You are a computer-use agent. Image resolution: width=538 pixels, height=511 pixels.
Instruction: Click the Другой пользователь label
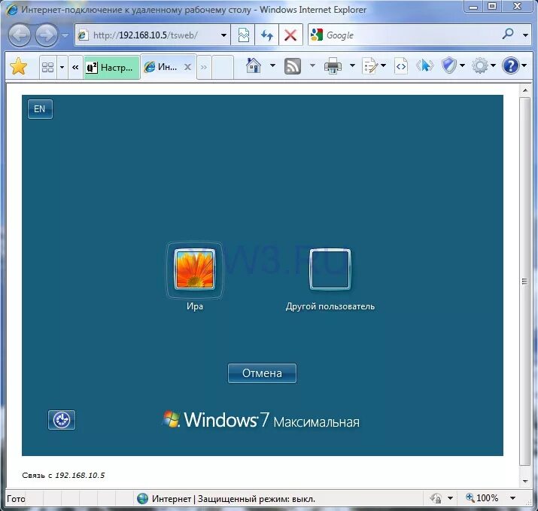click(x=330, y=306)
